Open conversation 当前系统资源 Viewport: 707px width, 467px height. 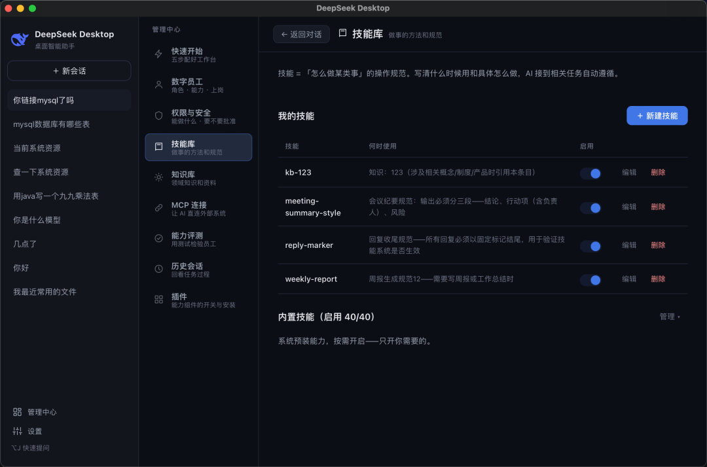(x=69, y=148)
